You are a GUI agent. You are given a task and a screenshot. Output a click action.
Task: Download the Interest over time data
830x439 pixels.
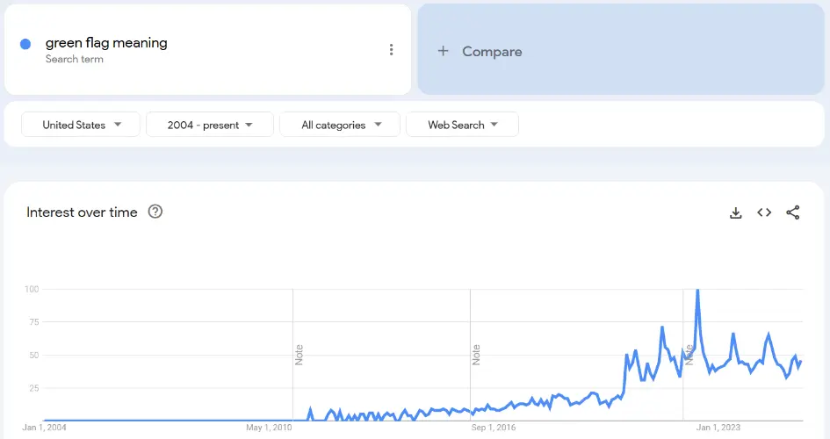(x=736, y=212)
